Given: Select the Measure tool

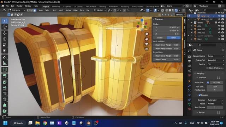Looking at the screenshot, I should 5,63.
